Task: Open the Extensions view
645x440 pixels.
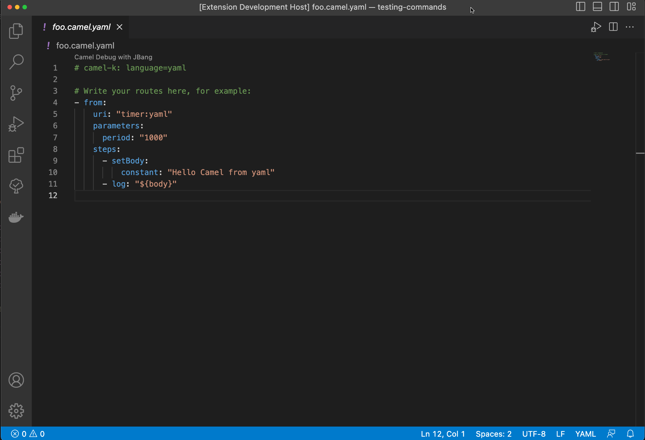Action: tap(16, 156)
